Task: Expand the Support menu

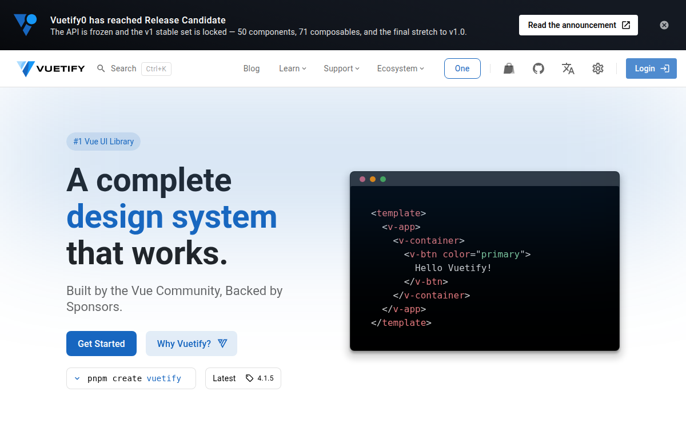Action: pos(341,68)
